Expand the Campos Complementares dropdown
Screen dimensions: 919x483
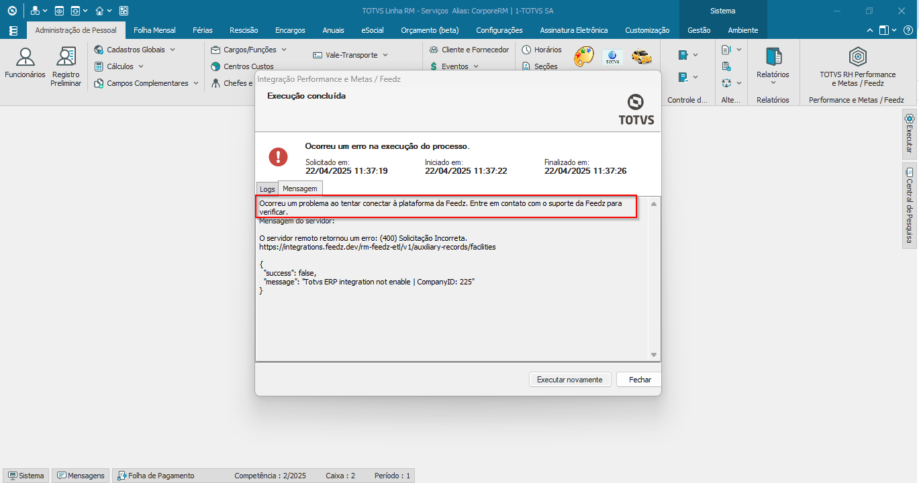(196, 83)
